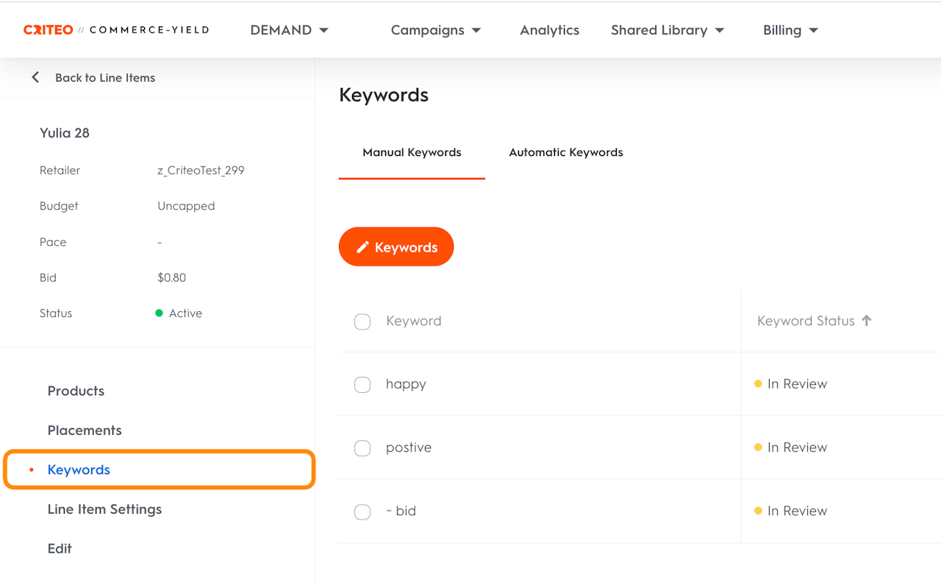Click yellow status dot for ~ bid keyword
The height and width of the screenshot is (585, 941).
click(758, 511)
